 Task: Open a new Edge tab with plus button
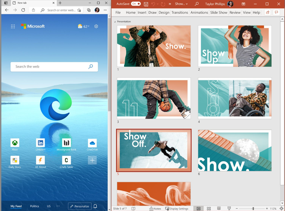point(60,3)
